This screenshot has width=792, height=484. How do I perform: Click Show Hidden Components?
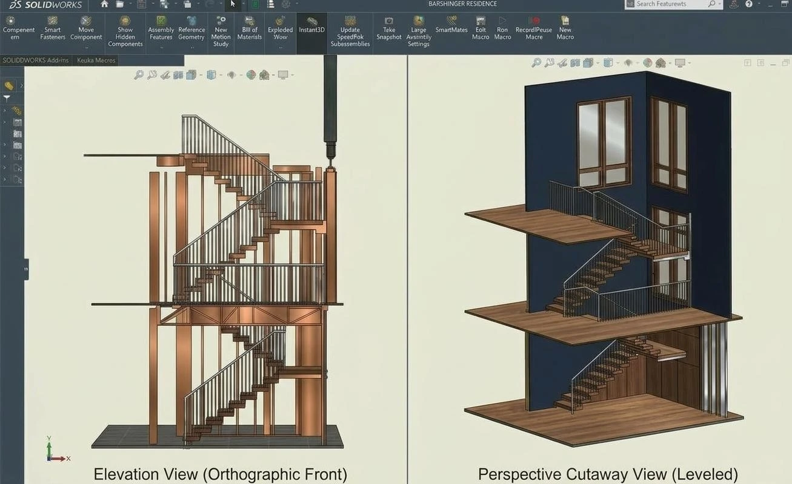[x=125, y=32]
